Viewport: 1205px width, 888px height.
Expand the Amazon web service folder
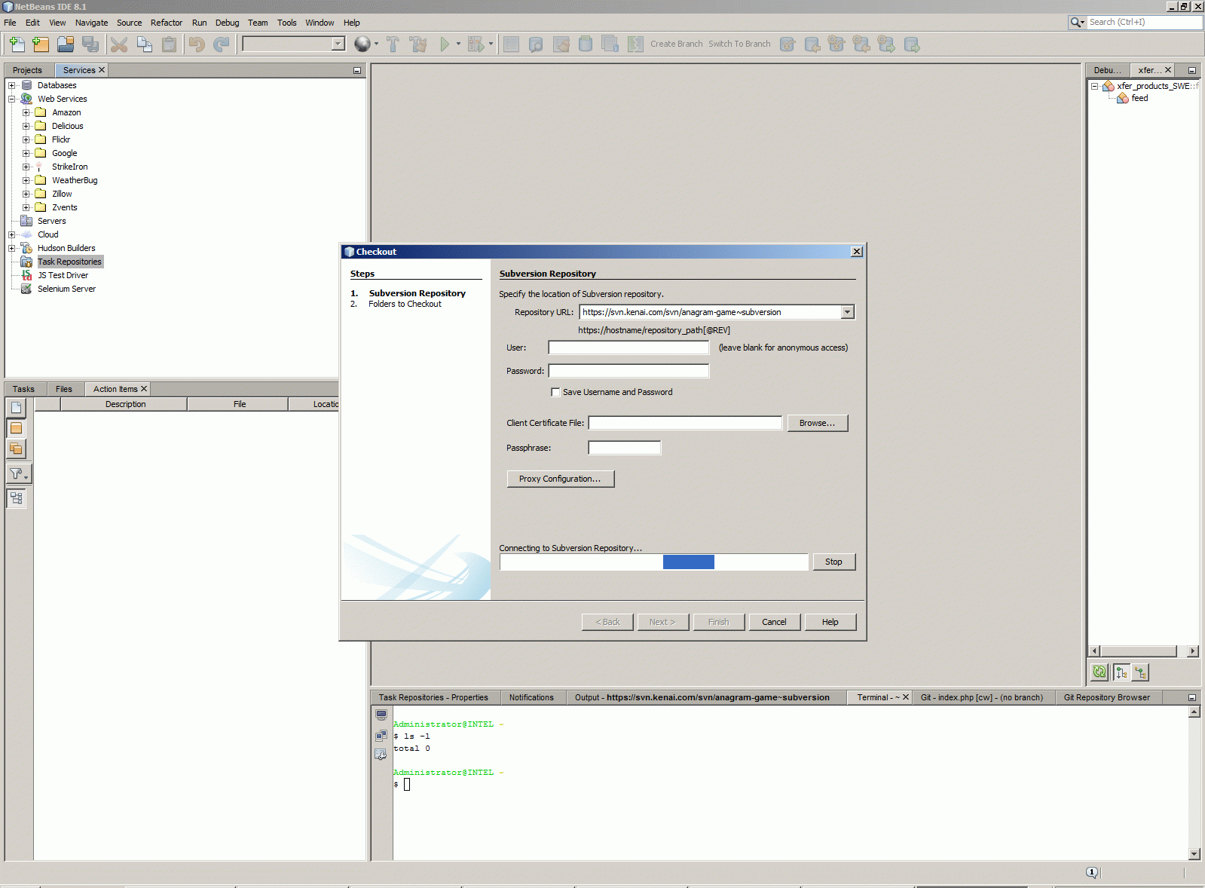[x=26, y=112]
